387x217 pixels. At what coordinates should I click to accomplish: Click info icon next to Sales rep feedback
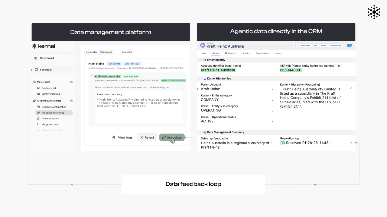click(x=227, y=139)
